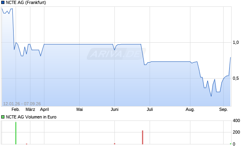
Task: Click the April axis label
Action: tap(44, 109)
